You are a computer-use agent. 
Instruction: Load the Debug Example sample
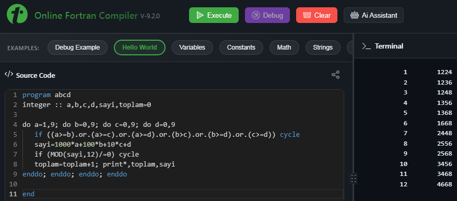[77, 48]
